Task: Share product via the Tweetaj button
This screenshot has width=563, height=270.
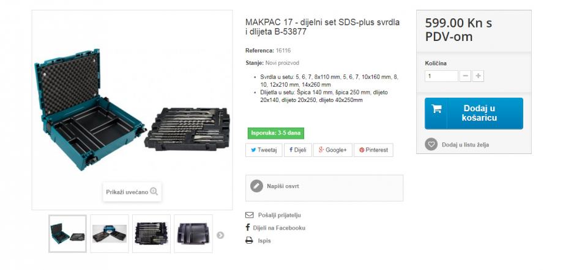Action: (264, 150)
